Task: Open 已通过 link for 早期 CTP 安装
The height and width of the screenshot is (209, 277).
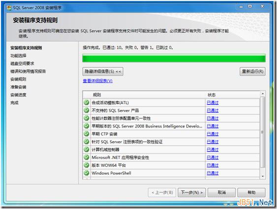Action: point(213,134)
